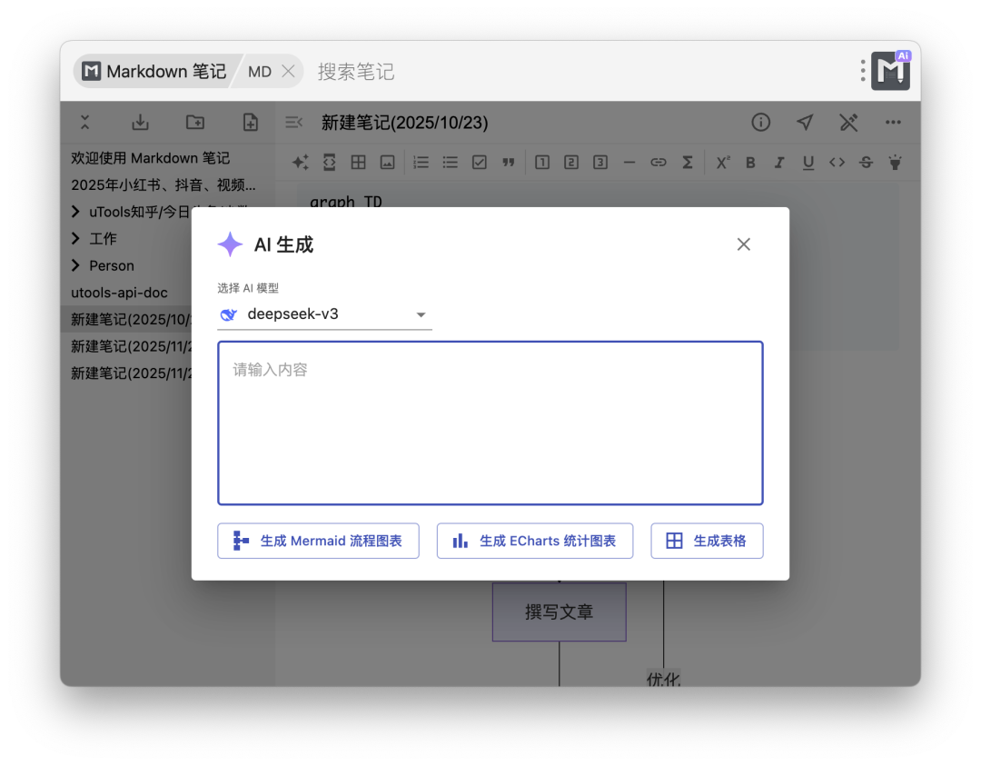Open the three-dot window menu
This screenshot has width=981, height=766.
[863, 71]
